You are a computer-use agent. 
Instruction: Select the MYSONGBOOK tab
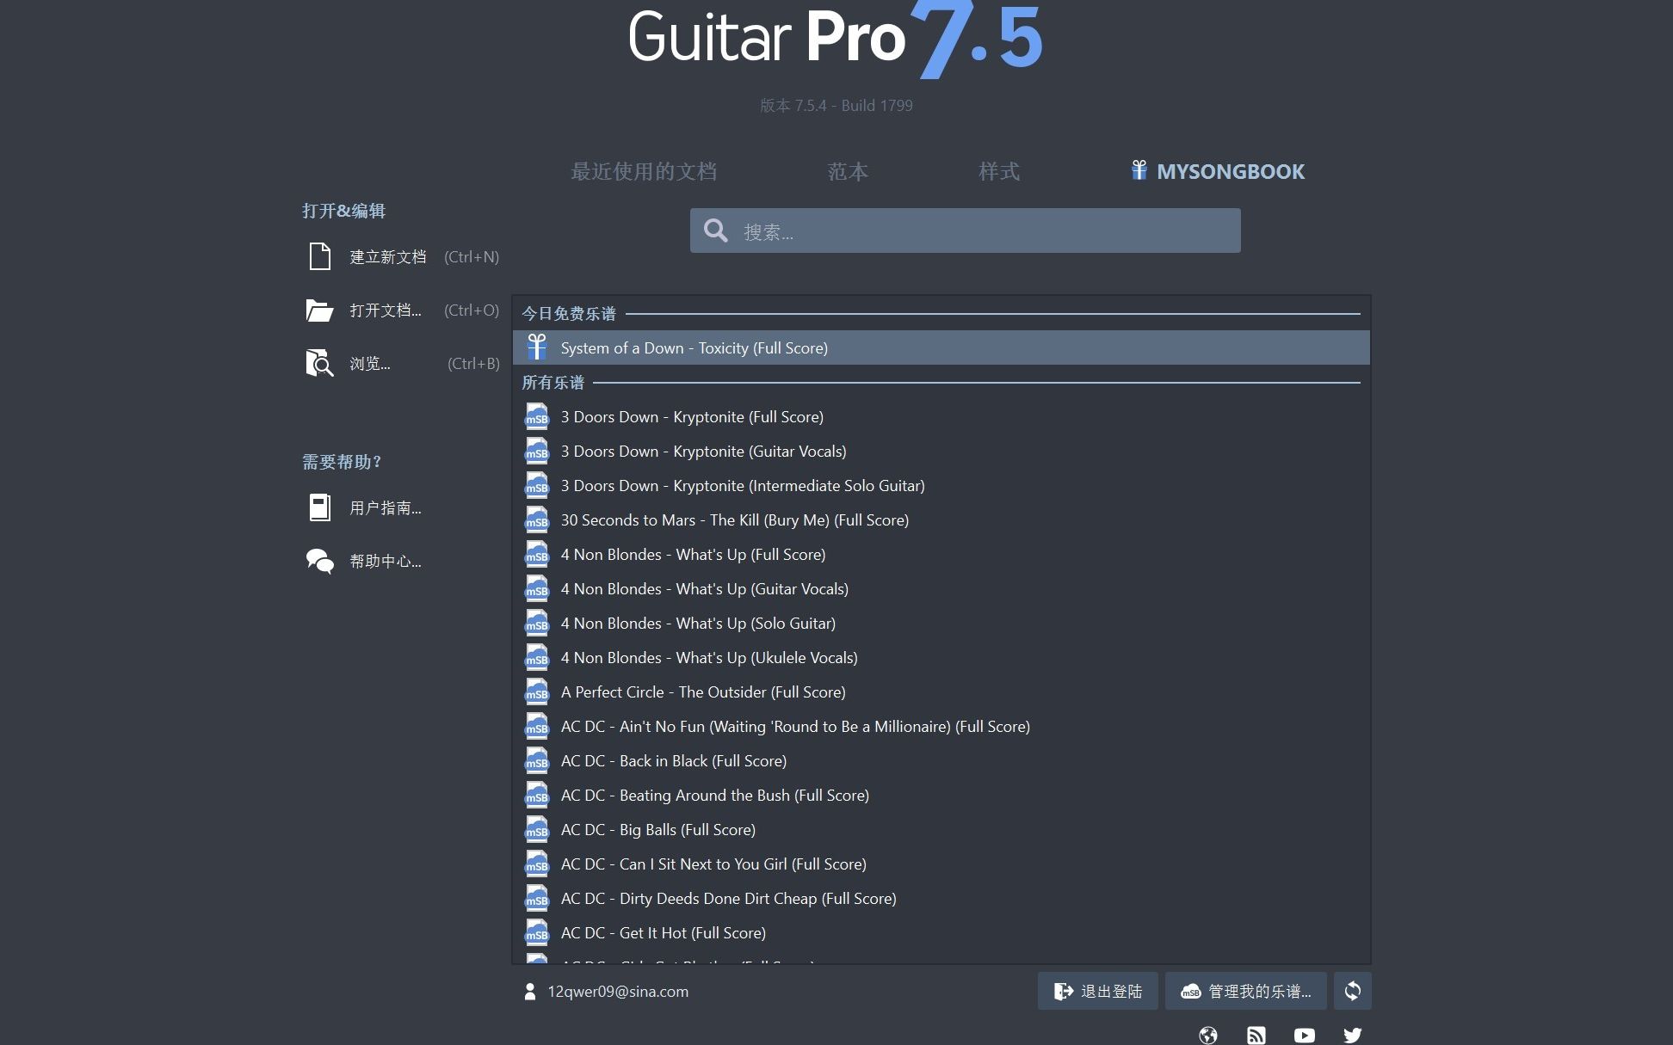1218,171
